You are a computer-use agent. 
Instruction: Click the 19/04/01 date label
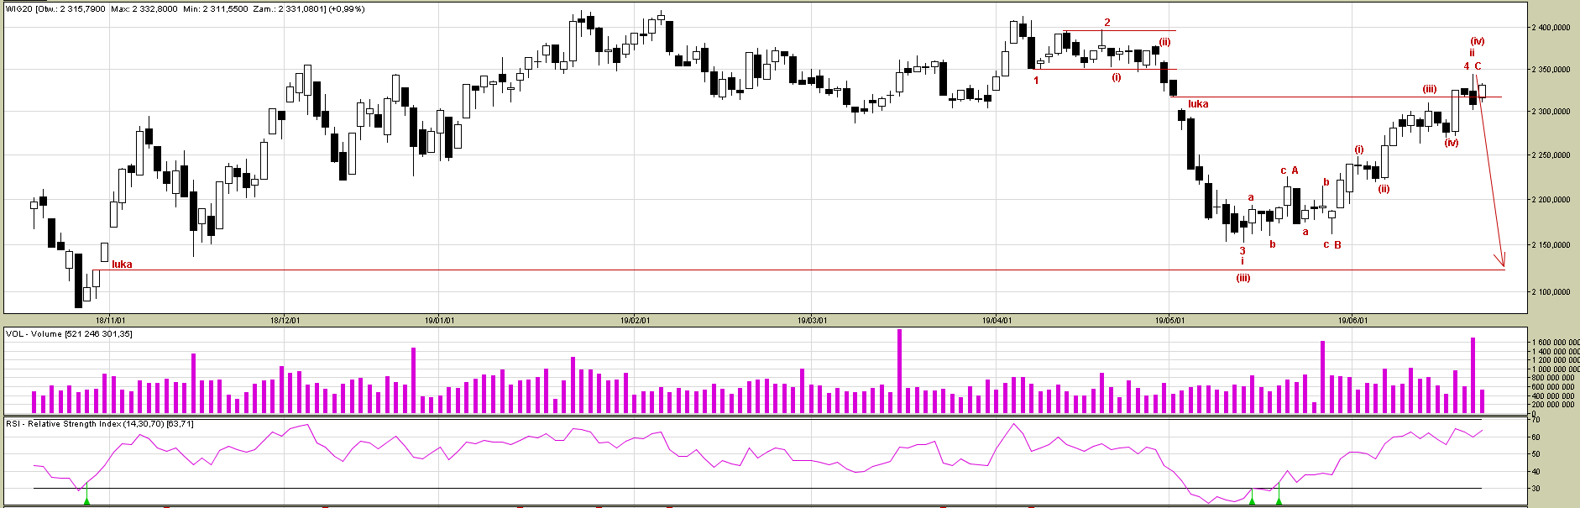997,320
